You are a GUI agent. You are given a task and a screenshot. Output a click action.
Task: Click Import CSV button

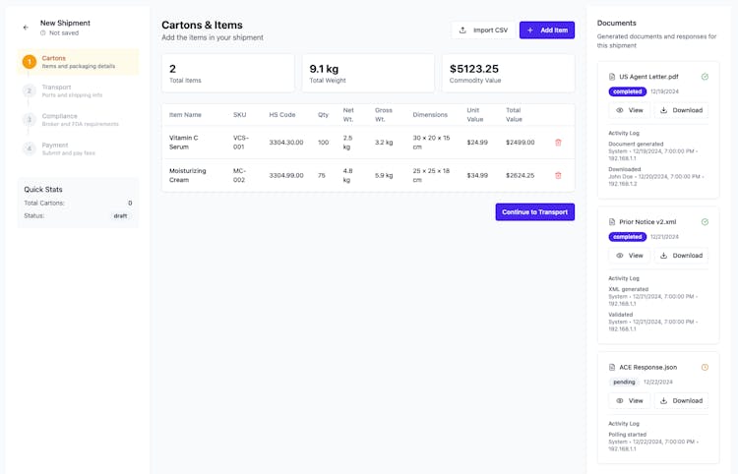(483, 30)
